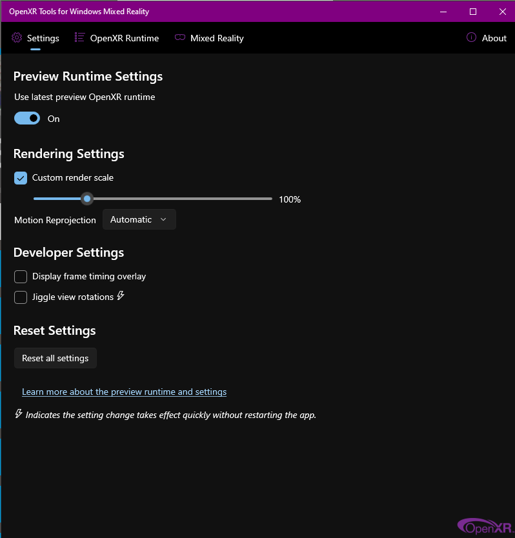Click the Preview Runtime Settings heading
The image size is (515, 538).
88,77
